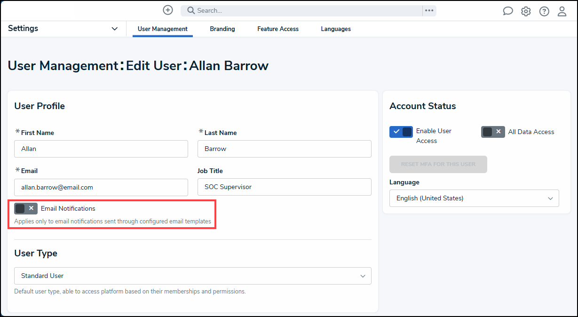Open the Language dropdown

(474, 198)
